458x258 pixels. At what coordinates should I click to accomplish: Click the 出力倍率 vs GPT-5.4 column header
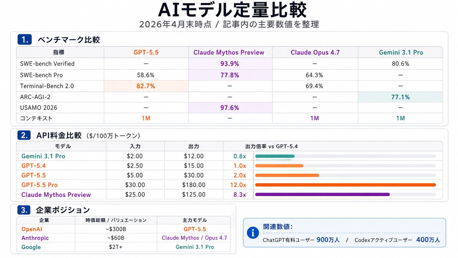pos(271,146)
